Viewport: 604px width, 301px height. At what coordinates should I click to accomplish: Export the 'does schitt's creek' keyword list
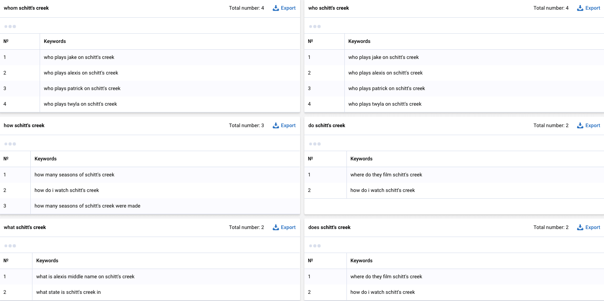(588, 227)
